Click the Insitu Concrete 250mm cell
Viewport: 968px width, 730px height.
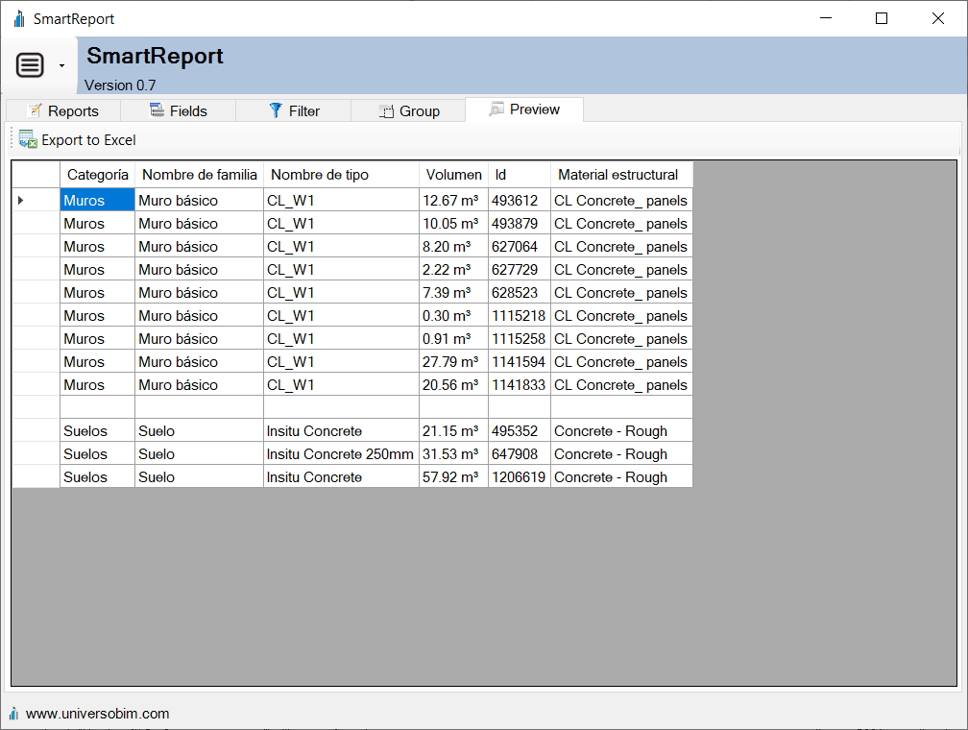342,454
